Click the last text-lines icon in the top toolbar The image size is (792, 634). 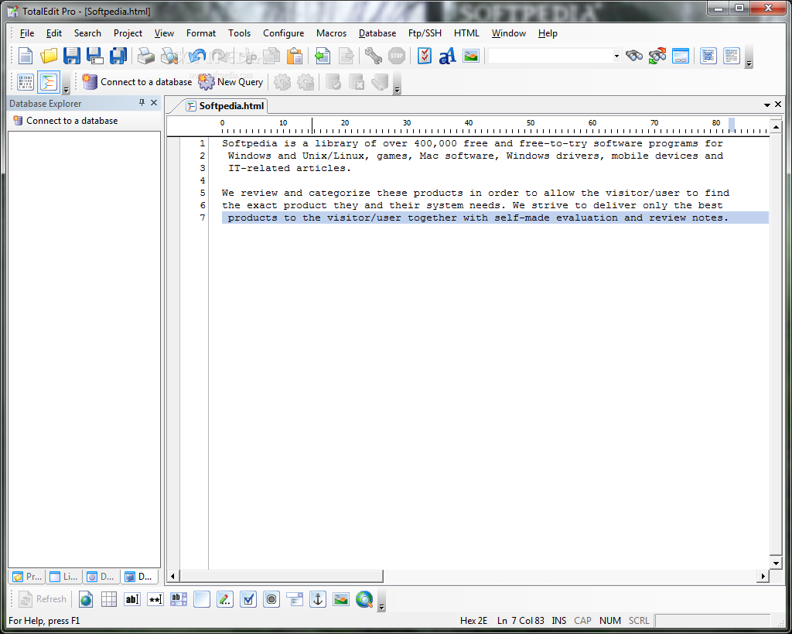(732, 56)
